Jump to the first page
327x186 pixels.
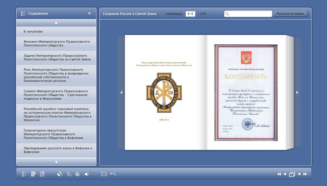point(279,175)
